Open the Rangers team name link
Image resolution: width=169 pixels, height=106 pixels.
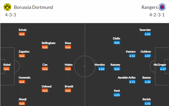[150, 7]
